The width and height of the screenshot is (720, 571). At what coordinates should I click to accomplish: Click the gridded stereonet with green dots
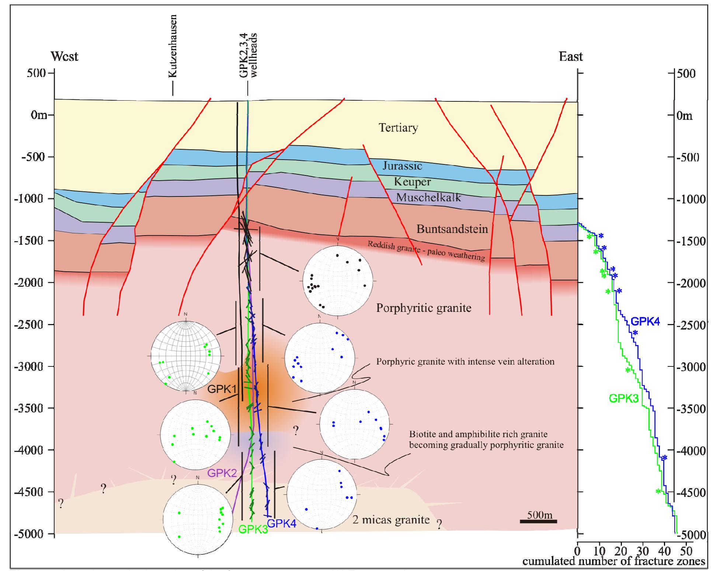186,356
